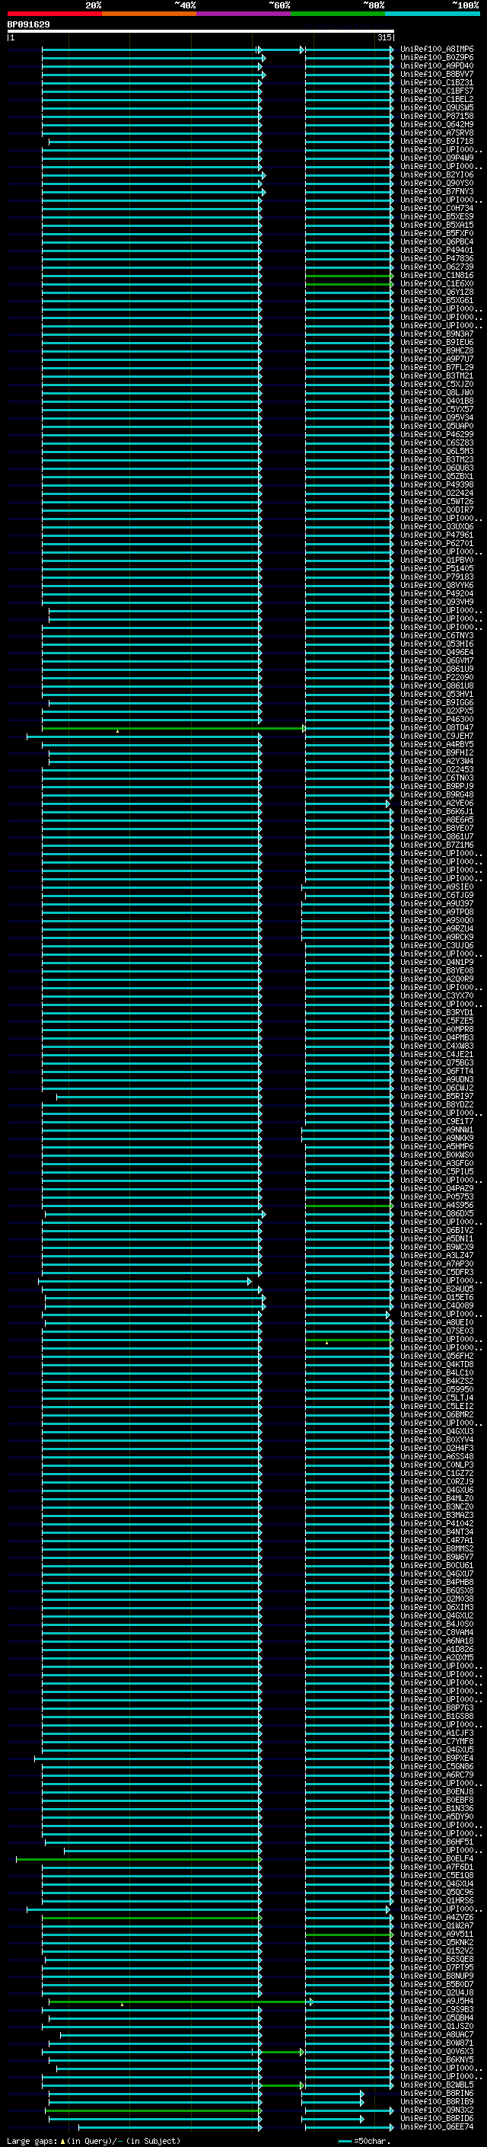Choose hit UniRef100_C1BFS7
Screen dimensions: 487x2147
pyautogui.click(x=436, y=91)
